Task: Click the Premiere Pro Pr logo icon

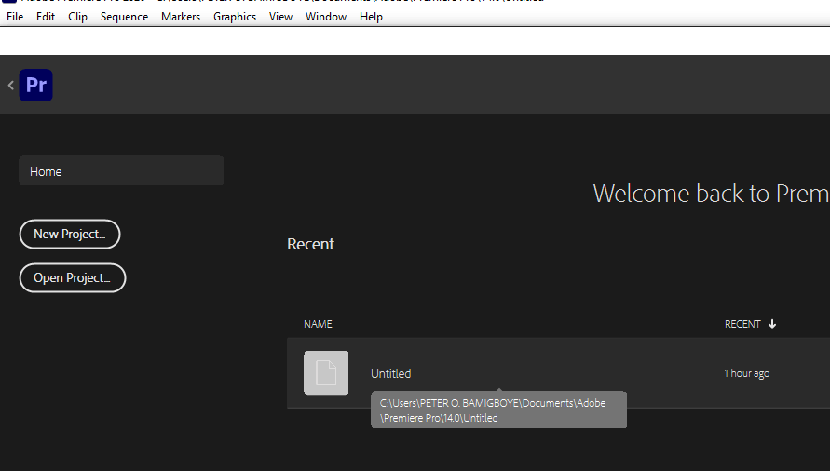Action: click(36, 86)
